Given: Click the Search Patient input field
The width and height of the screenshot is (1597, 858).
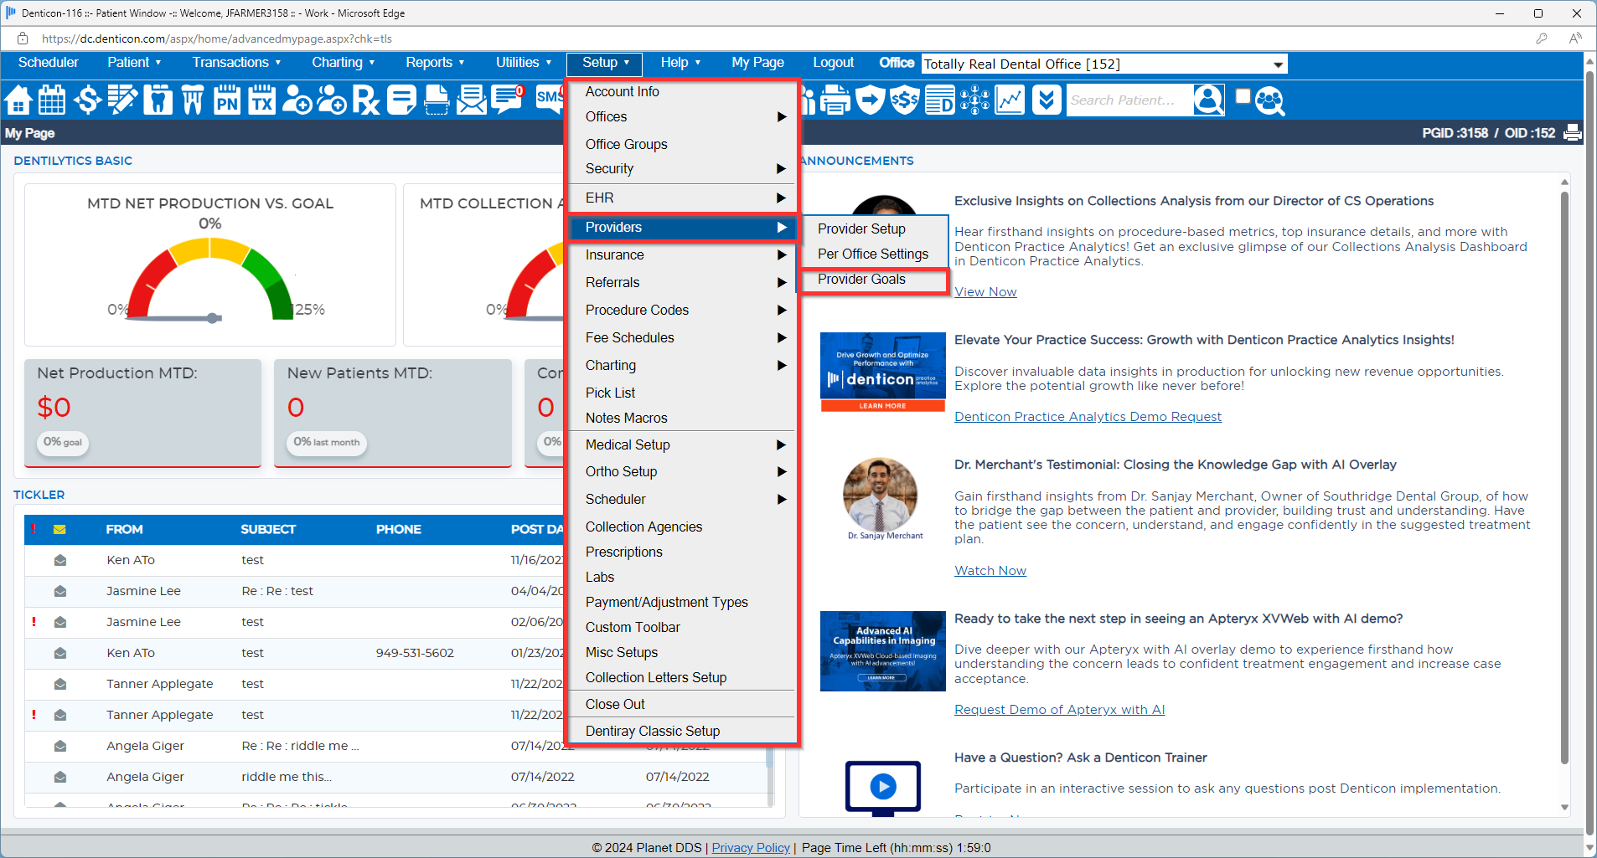Looking at the screenshot, I should pos(1129,100).
